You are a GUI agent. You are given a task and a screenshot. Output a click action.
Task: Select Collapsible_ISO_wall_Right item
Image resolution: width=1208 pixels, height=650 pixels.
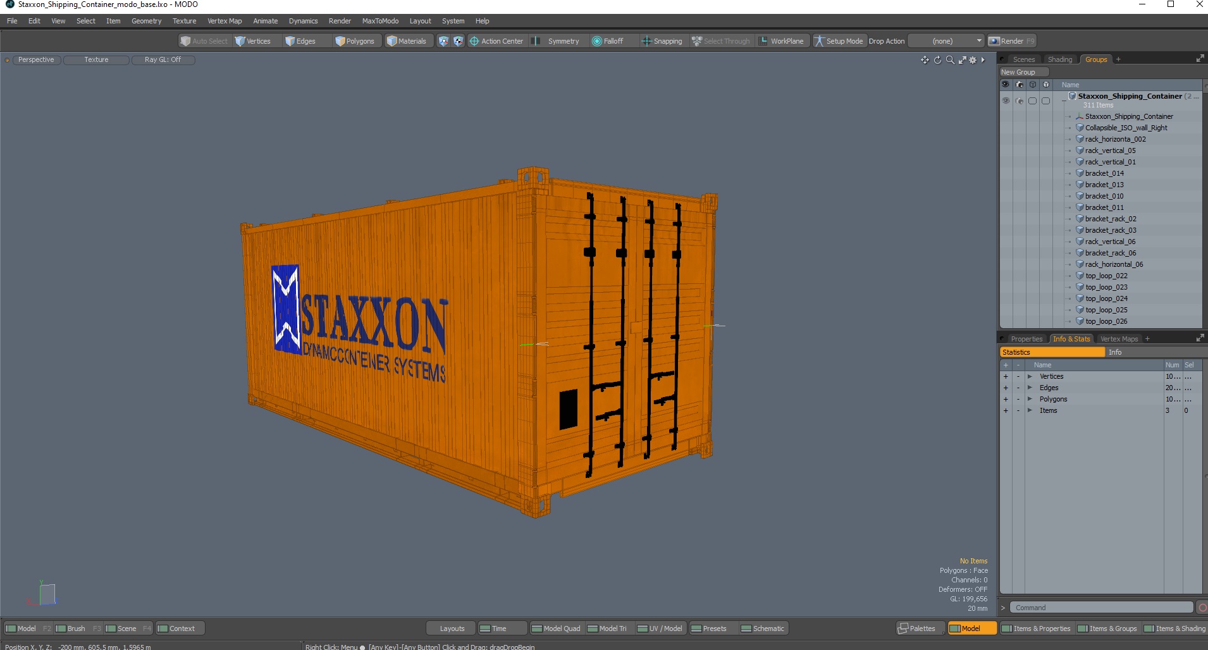[x=1126, y=128]
